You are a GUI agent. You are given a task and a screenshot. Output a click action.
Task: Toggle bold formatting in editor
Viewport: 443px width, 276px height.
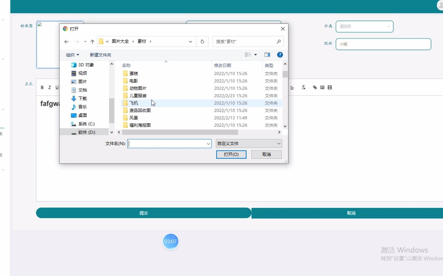click(x=42, y=87)
